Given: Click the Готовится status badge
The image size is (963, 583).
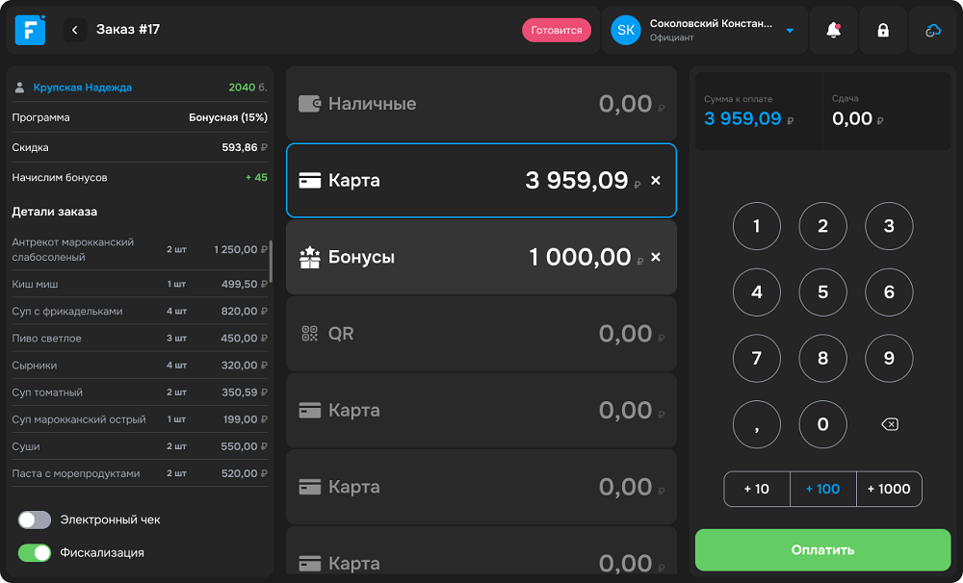Looking at the screenshot, I should pyautogui.click(x=557, y=30).
